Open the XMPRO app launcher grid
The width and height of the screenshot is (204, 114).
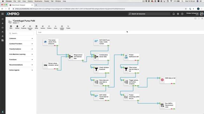[3, 14]
